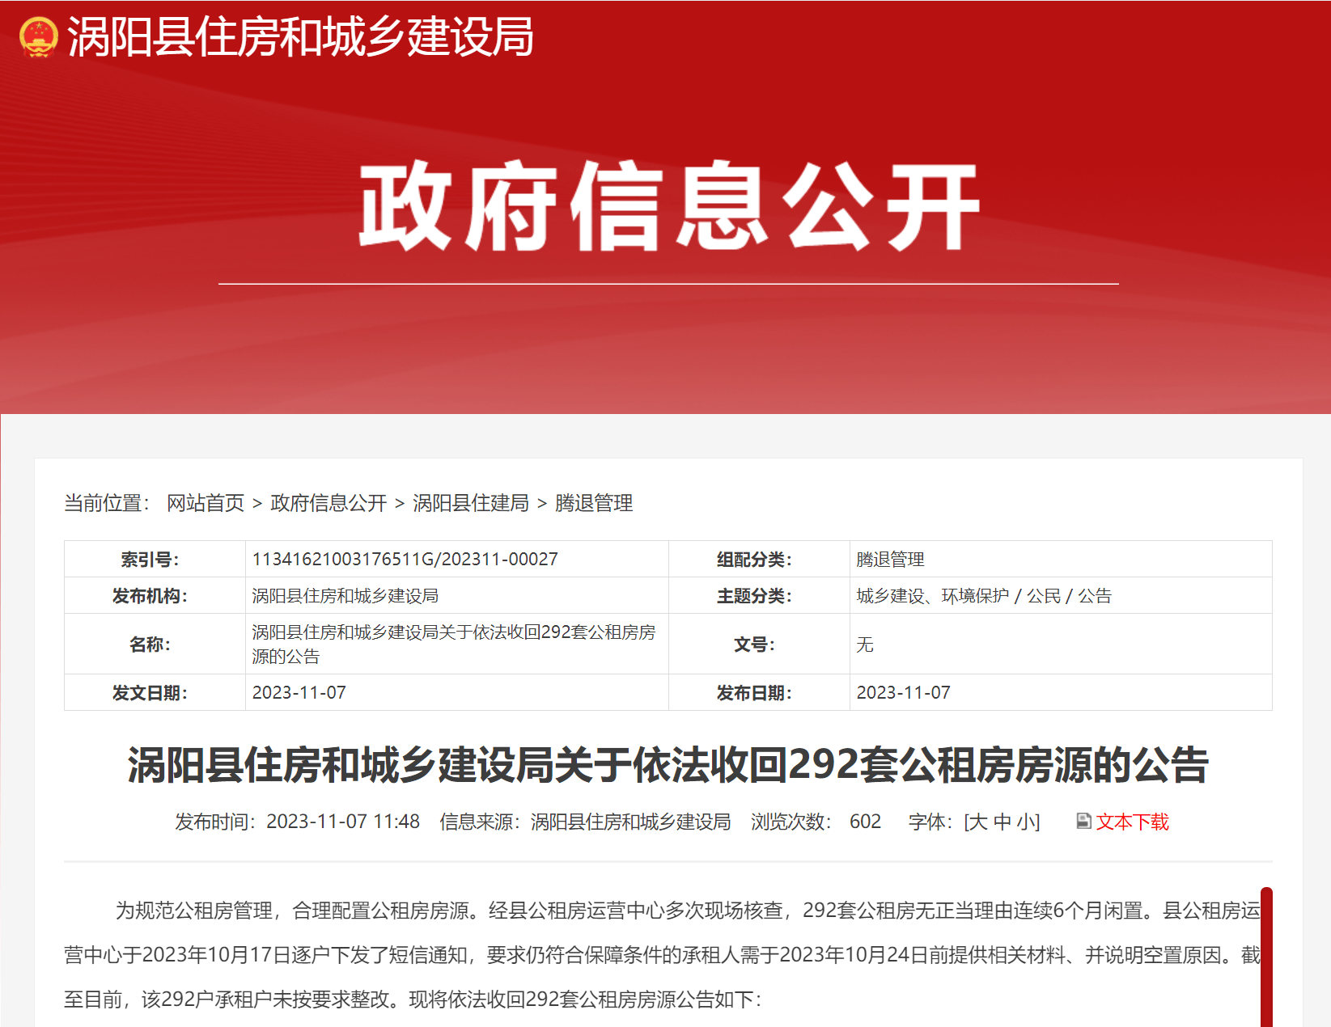Click 发布日期 value 2023-11-07

click(x=904, y=692)
